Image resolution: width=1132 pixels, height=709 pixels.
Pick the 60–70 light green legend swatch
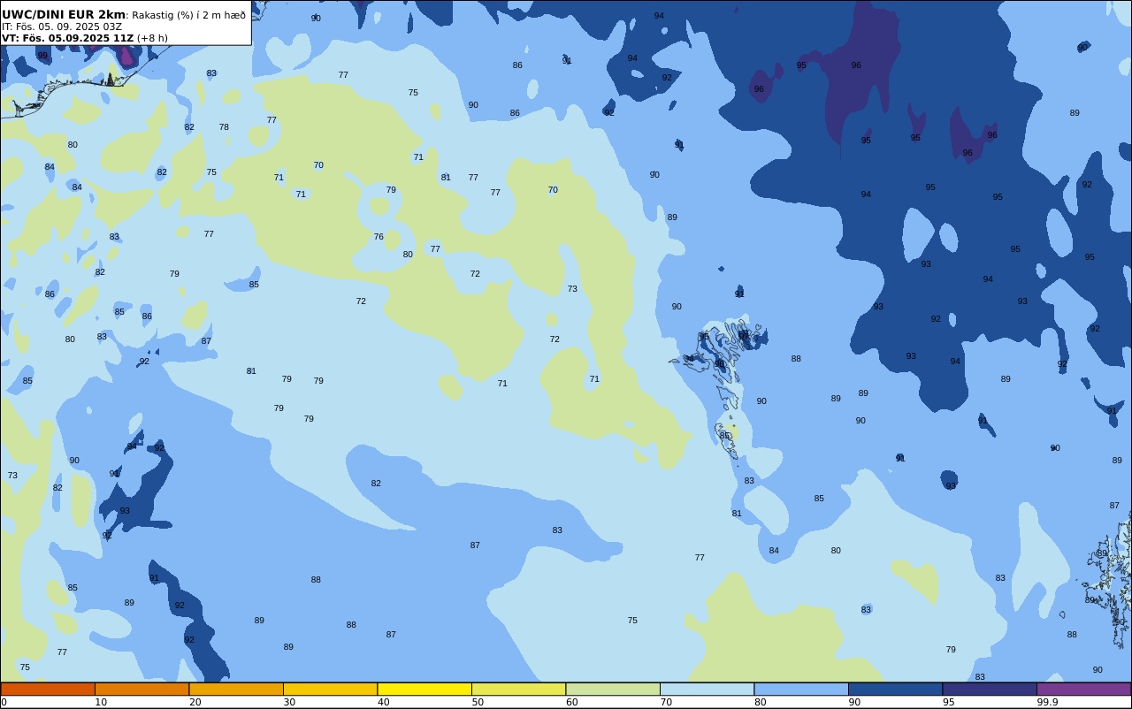pyautogui.click(x=613, y=689)
